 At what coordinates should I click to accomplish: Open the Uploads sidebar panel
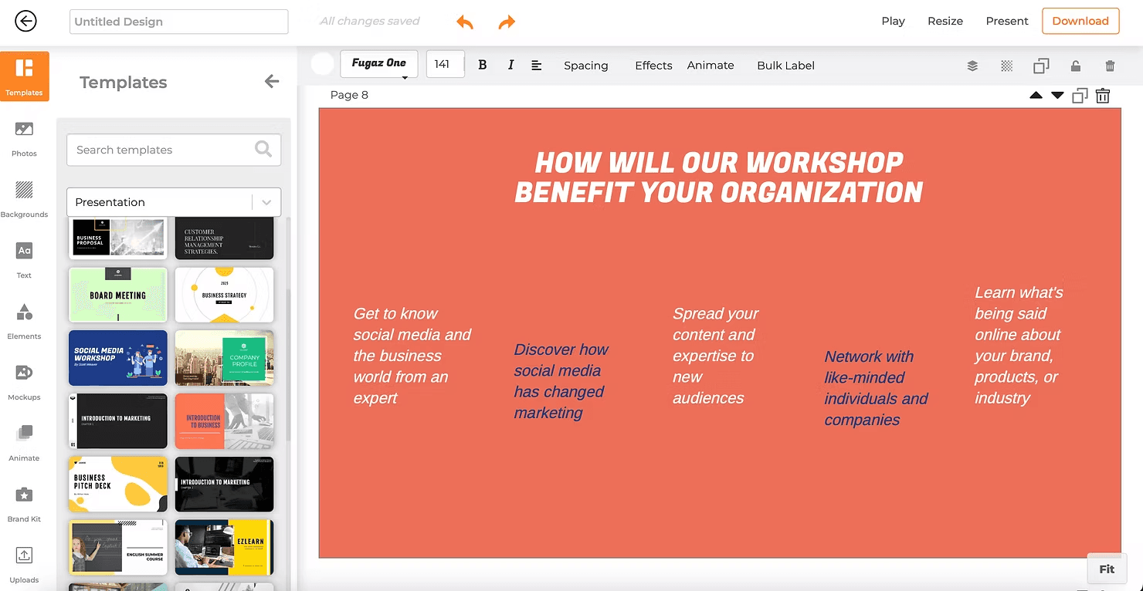coord(25,564)
